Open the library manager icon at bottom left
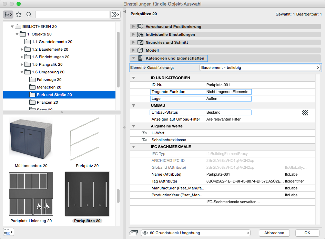This screenshot has height=239, width=325. [8, 231]
